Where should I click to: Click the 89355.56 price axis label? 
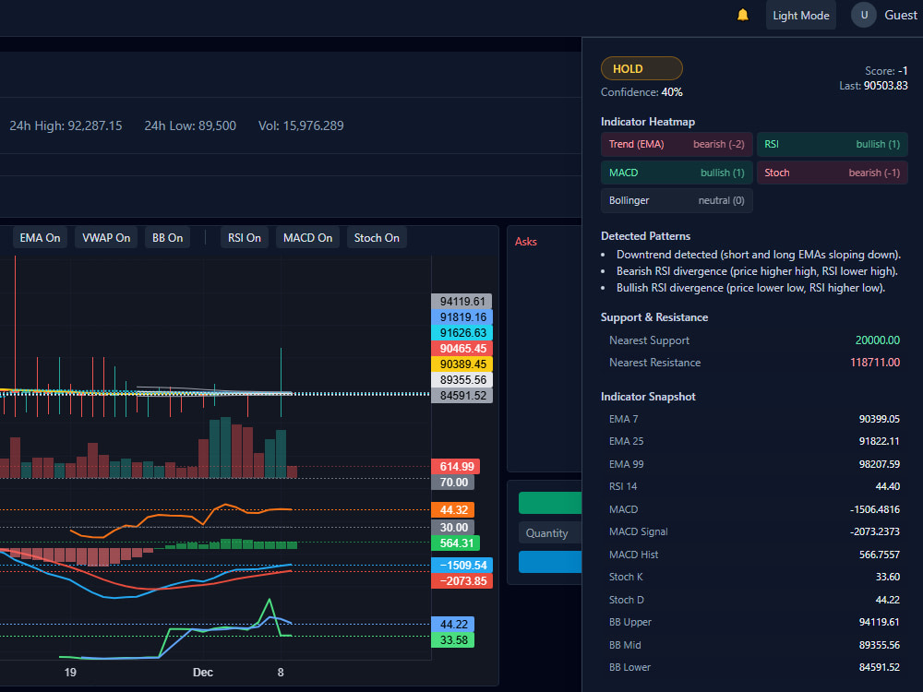point(462,380)
